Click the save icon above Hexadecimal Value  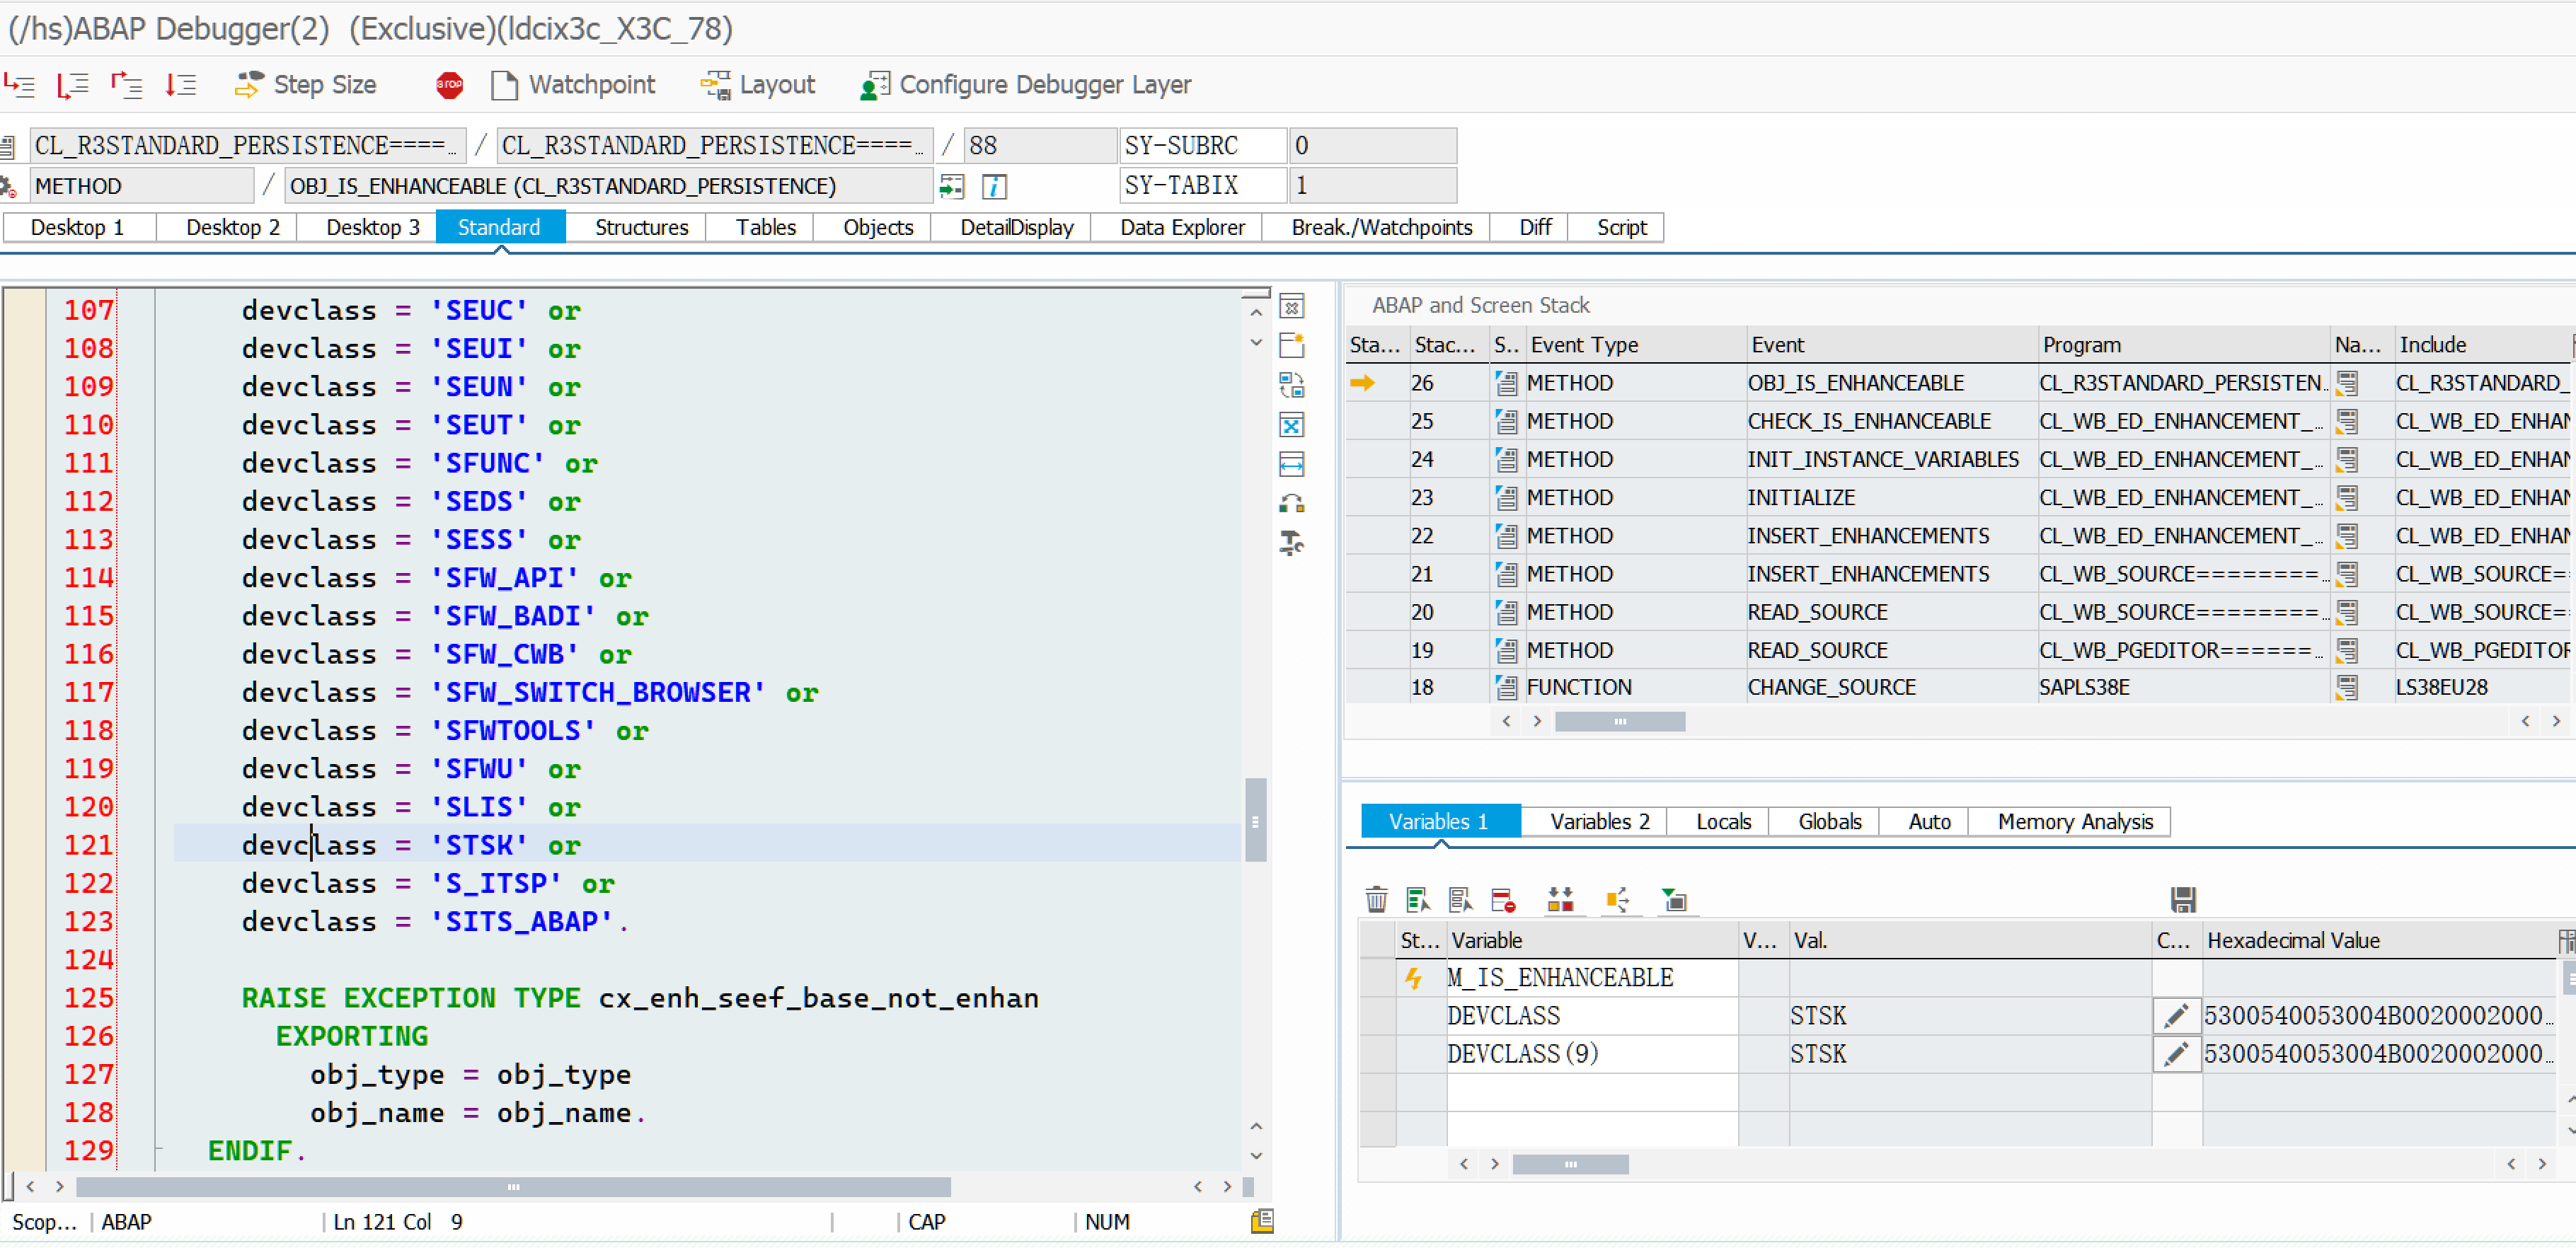tap(2183, 900)
